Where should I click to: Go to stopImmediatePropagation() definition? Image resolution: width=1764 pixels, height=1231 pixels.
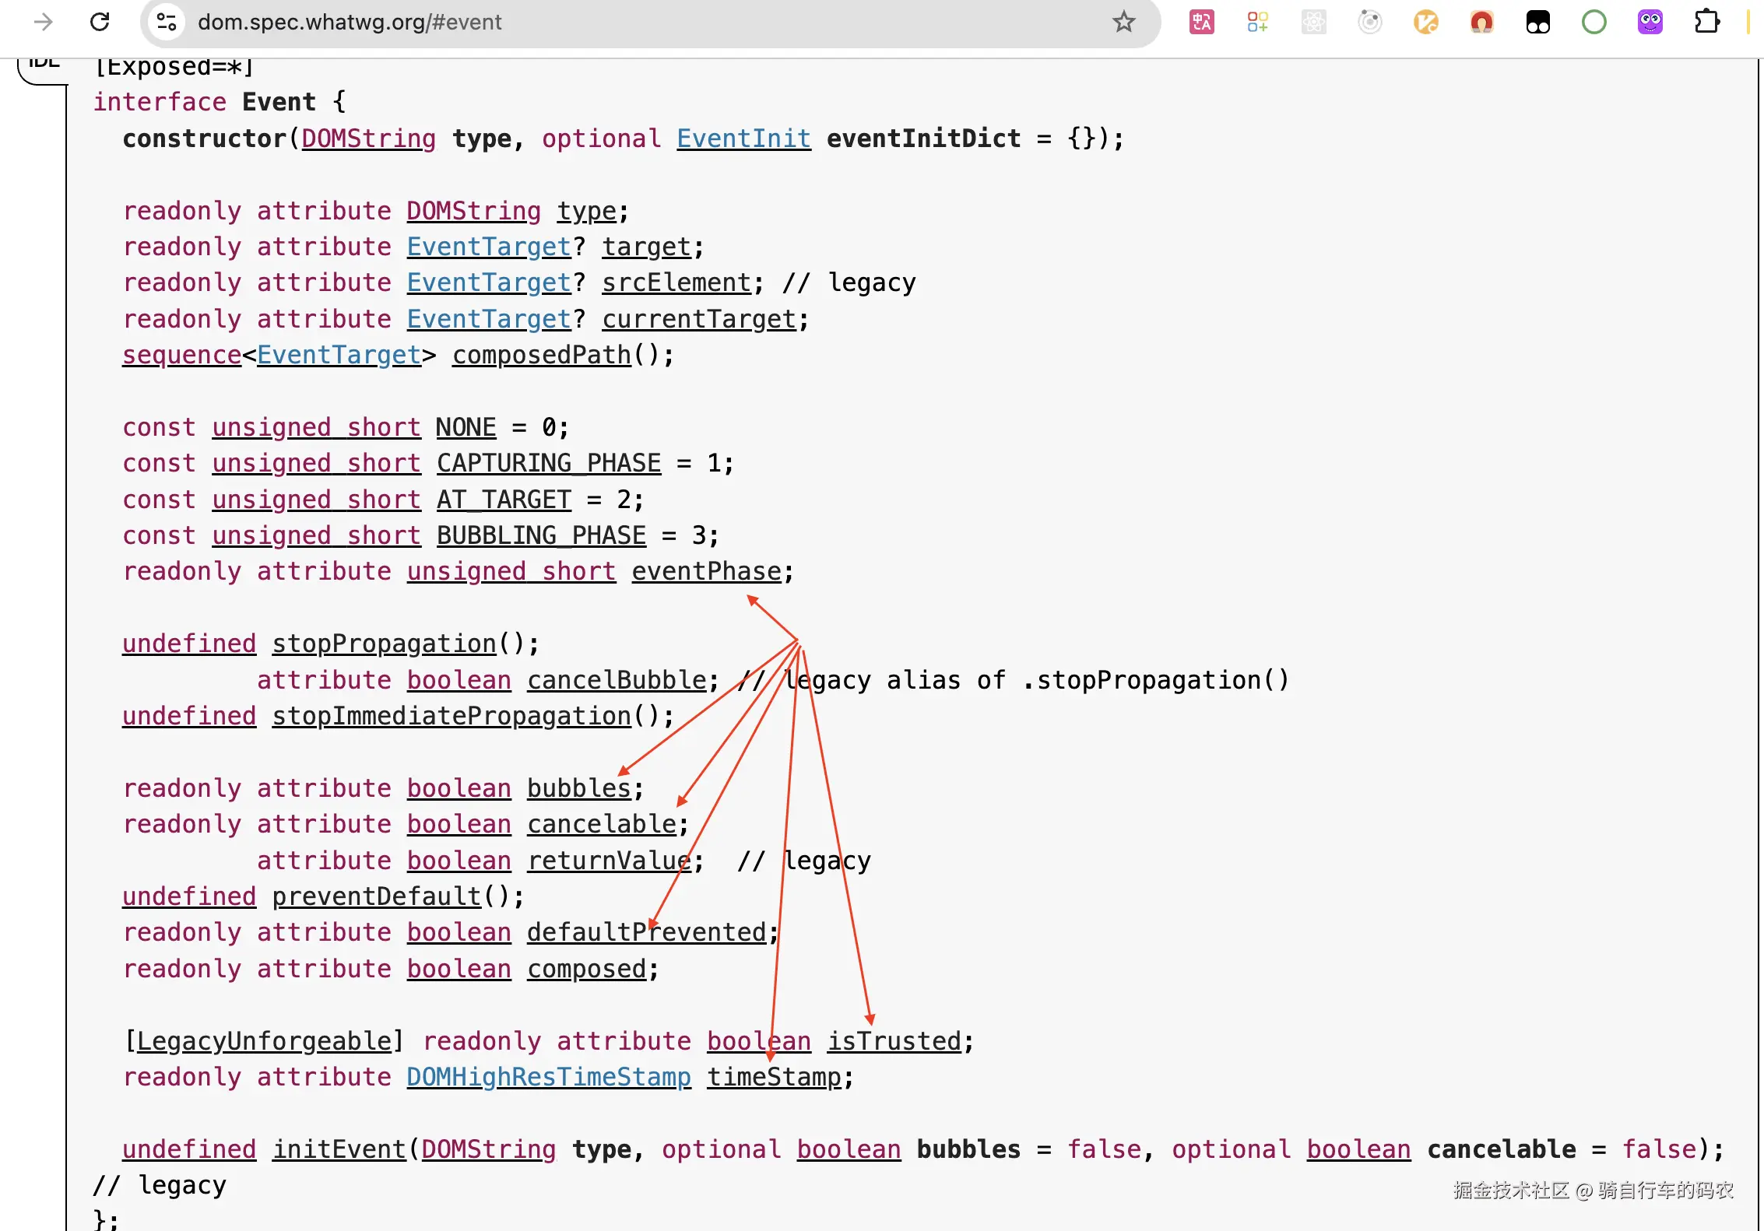(452, 716)
